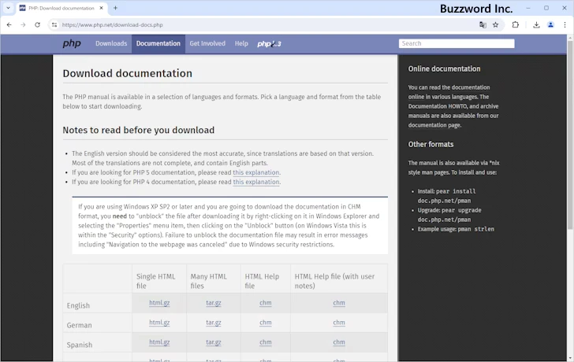The height and width of the screenshot is (362, 574).
Task: Open the php 8.3 release logo link
Action: (269, 44)
